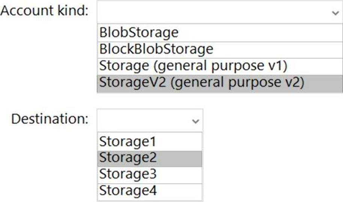Viewport: 343px width, 202px height.
Task: Select BlockBlobStorage account kind
Action: tap(156, 49)
